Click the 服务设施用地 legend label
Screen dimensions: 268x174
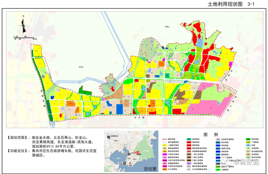tap(173, 148)
